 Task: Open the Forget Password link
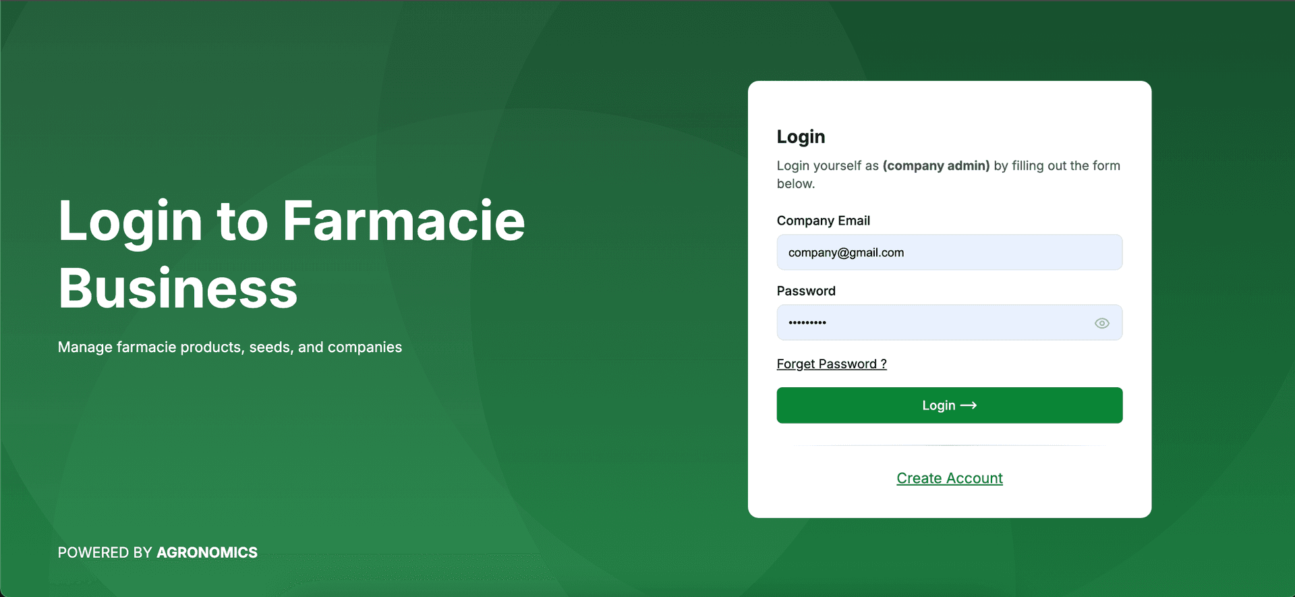(831, 364)
